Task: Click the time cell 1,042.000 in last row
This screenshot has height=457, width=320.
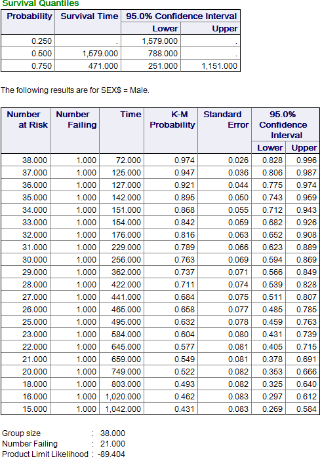Action: pyautogui.click(x=123, y=409)
